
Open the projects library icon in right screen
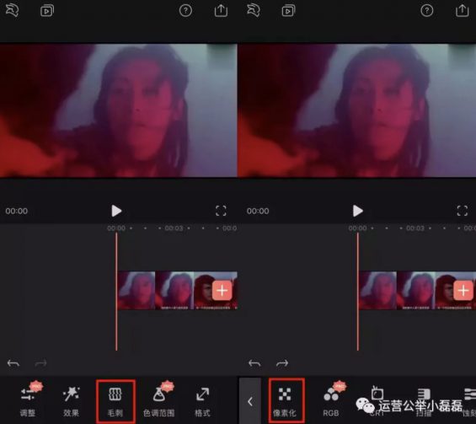point(288,11)
